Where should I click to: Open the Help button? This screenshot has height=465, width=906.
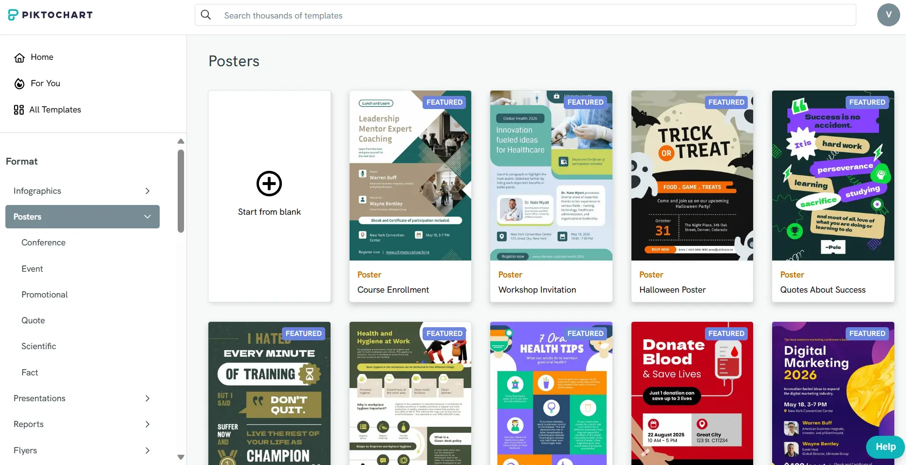pos(885,446)
